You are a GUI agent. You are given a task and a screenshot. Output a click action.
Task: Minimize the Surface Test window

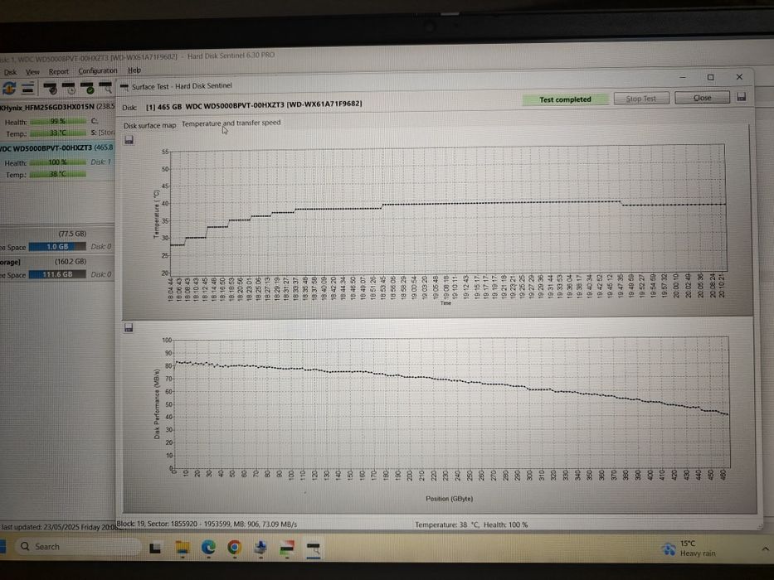[683, 77]
